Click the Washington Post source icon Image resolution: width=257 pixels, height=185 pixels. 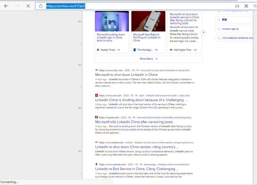pos(171,50)
